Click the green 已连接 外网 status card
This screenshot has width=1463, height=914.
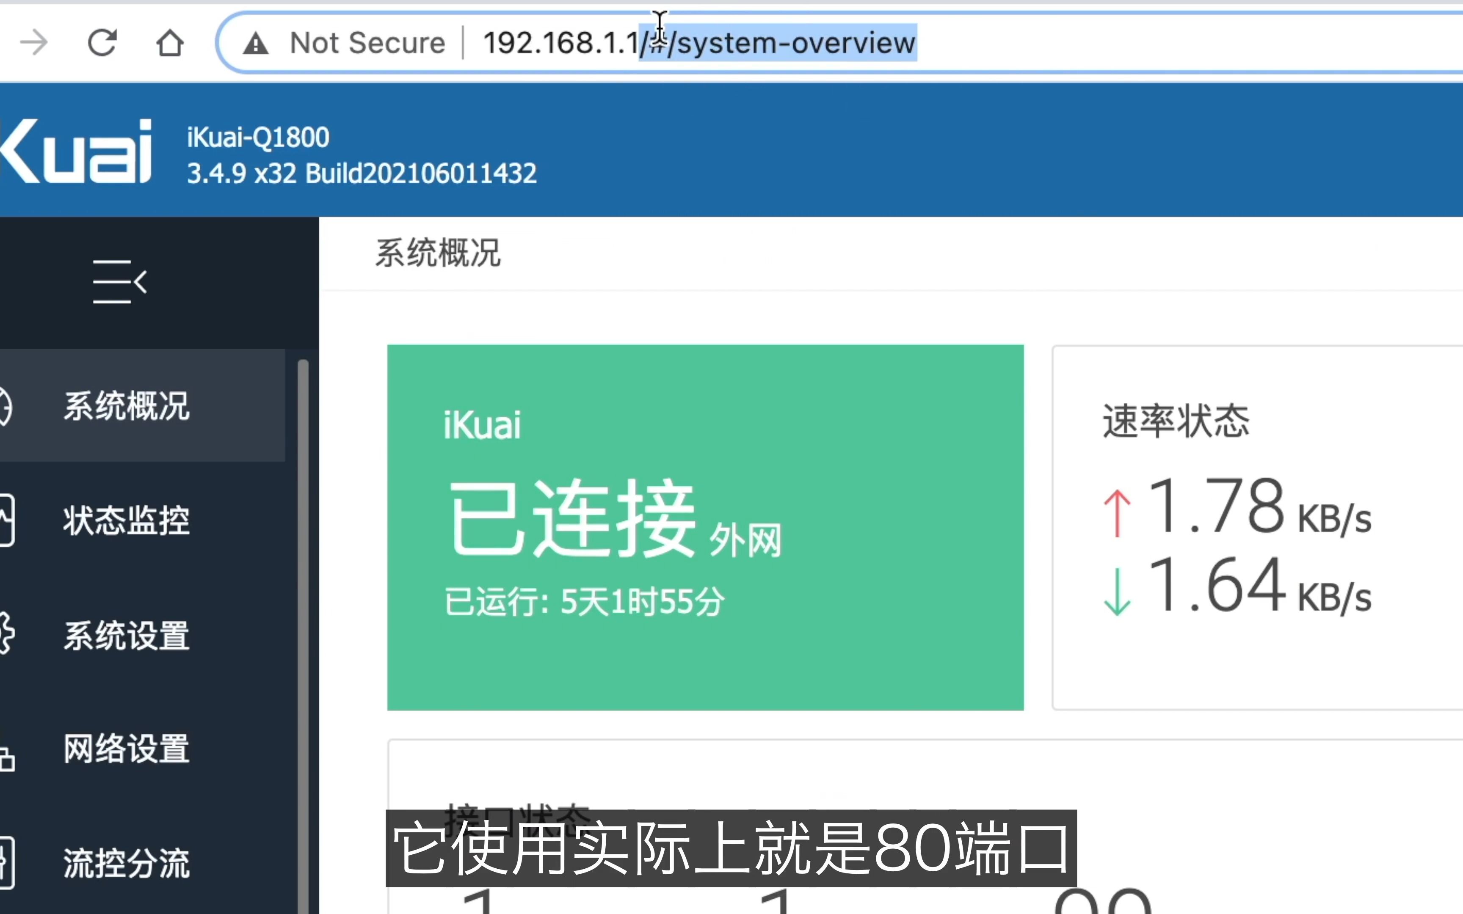point(705,527)
